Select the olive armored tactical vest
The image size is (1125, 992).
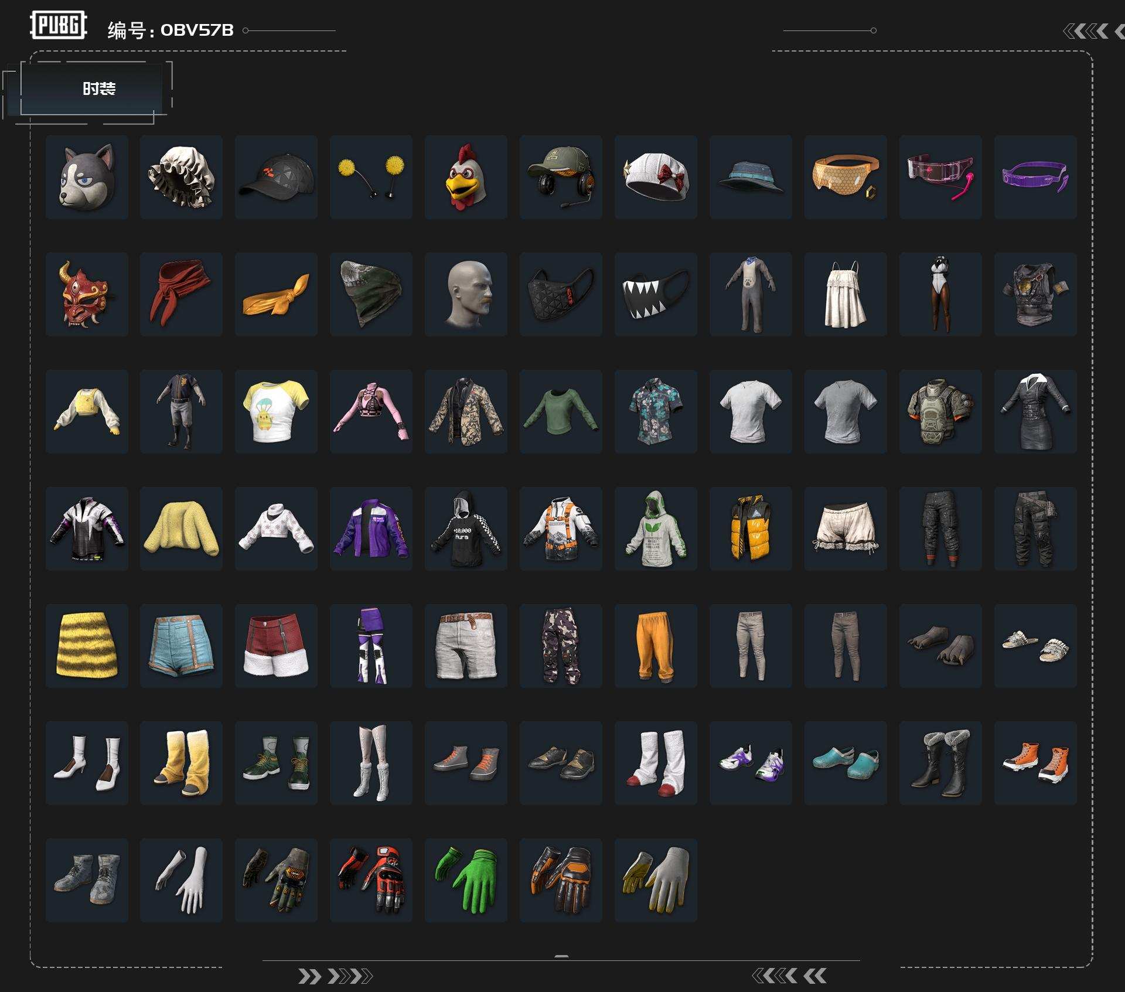(x=941, y=411)
